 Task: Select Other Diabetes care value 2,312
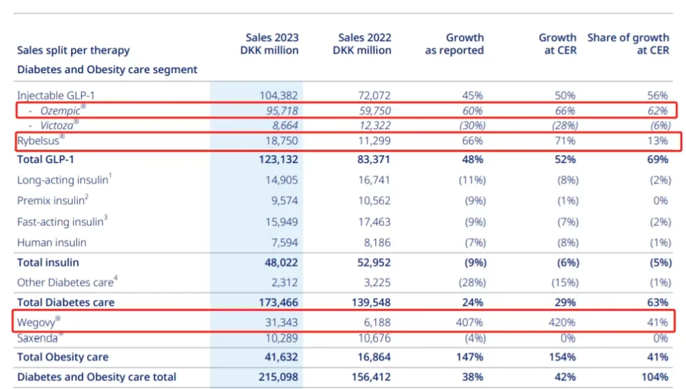284,282
